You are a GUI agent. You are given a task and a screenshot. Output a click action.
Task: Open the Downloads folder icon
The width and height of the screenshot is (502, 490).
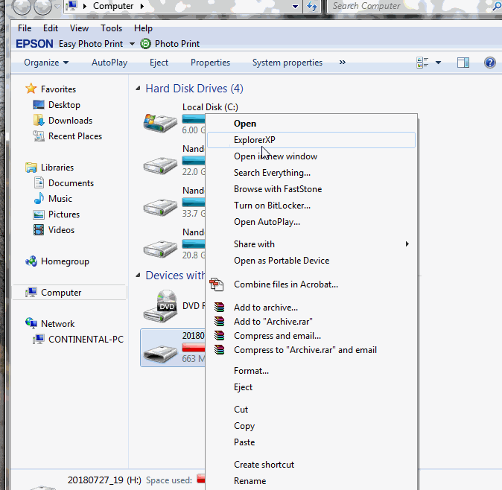click(39, 121)
